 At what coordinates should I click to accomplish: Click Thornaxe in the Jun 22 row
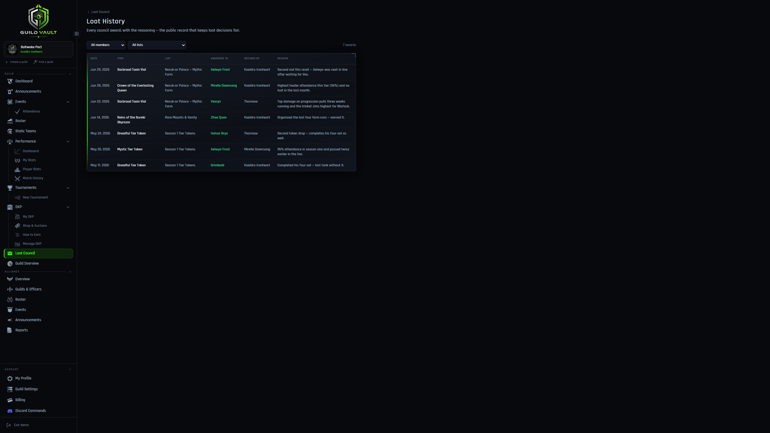pyautogui.click(x=251, y=102)
